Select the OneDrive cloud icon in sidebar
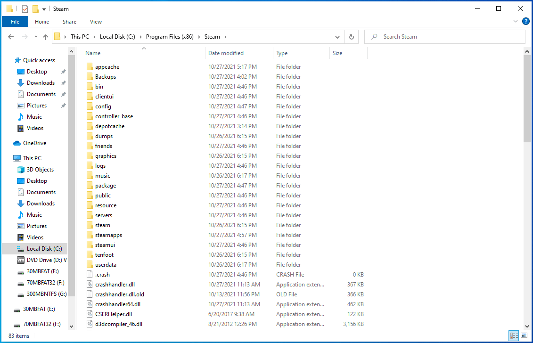The height and width of the screenshot is (343, 533). coord(17,143)
